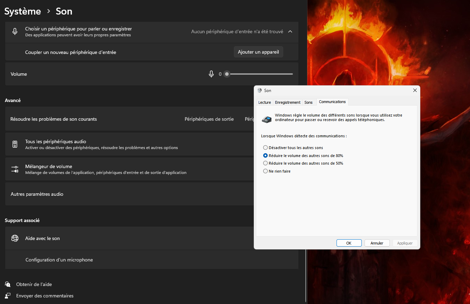Click the speaker icon for all audio devices
470x304 pixels.
tap(15, 144)
